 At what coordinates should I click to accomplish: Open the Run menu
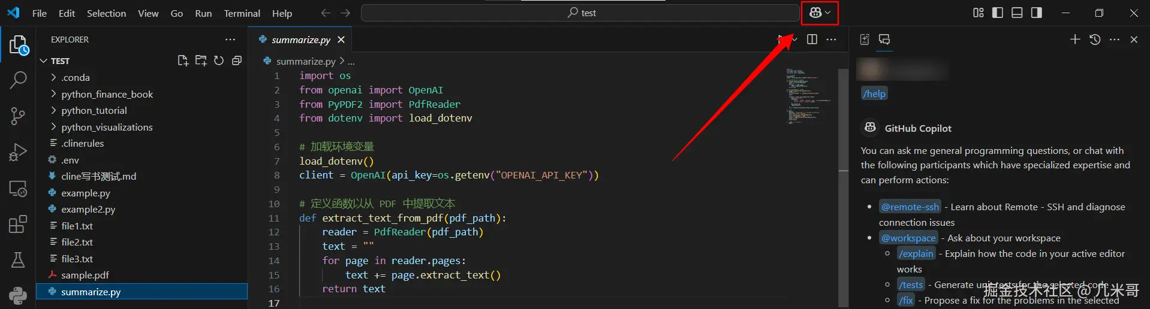[203, 13]
